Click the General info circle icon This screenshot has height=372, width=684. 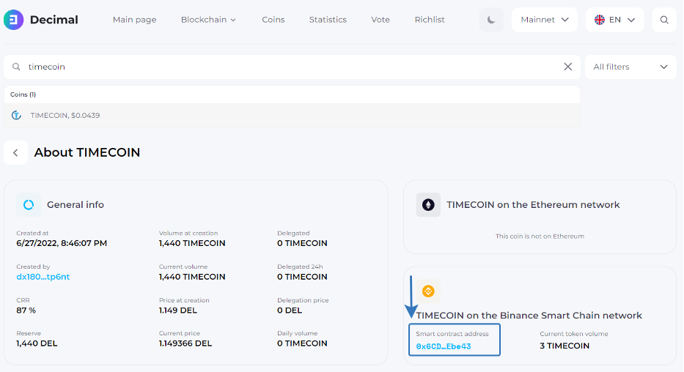point(29,205)
